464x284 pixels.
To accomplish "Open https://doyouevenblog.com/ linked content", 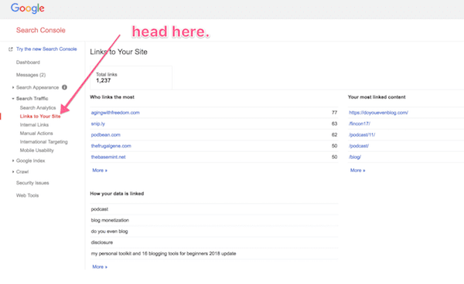I will point(378,113).
